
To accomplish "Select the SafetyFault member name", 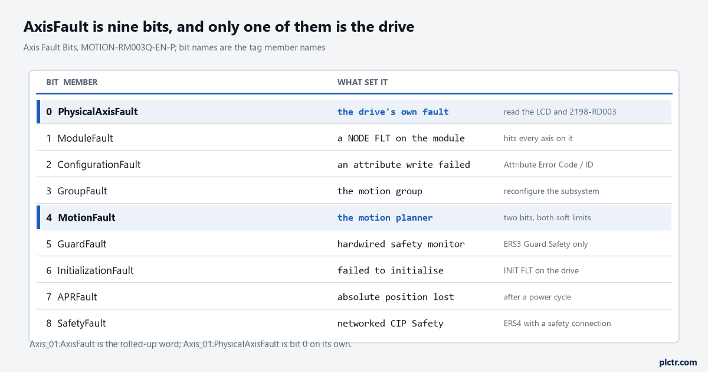I will (x=81, y=324).
